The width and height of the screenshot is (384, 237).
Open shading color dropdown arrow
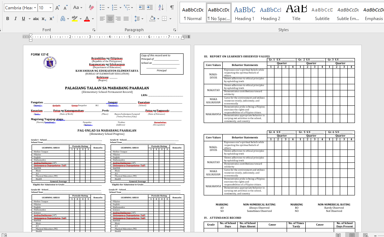click(158, 19)
